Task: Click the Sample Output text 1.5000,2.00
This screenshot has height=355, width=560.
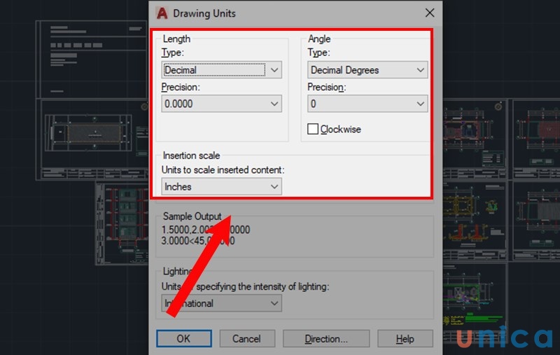Action: coord(206,230)
